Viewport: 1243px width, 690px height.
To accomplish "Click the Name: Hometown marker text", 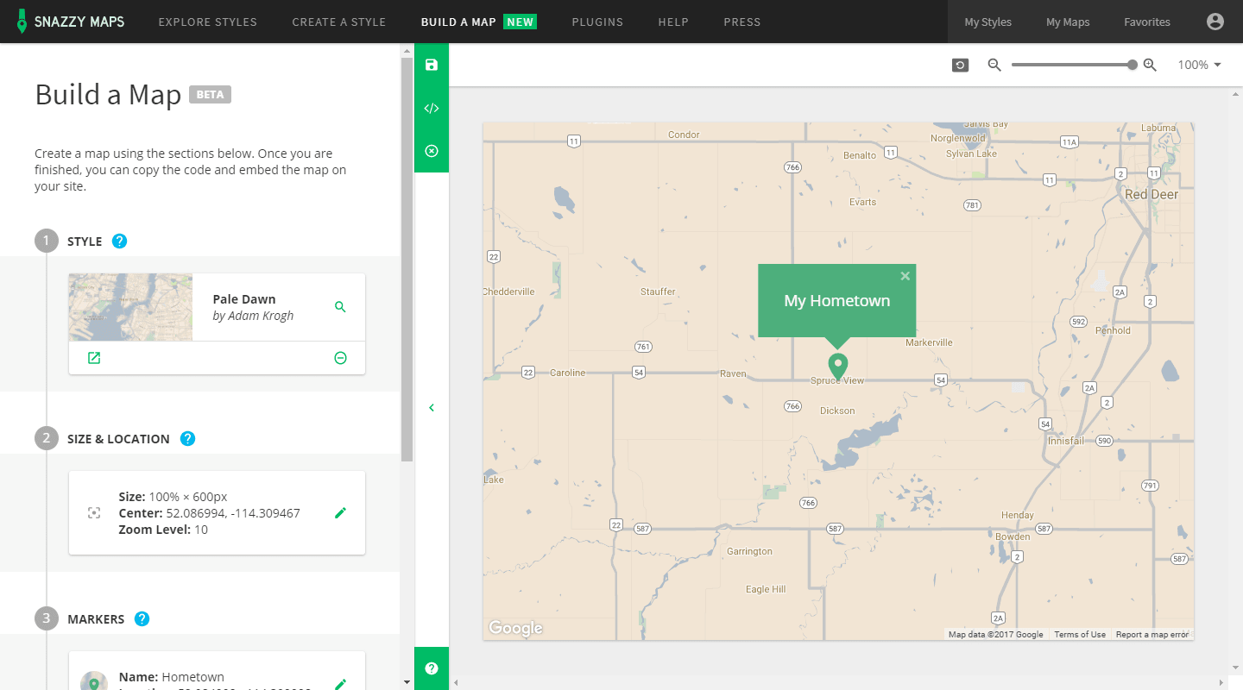I will click(x=172, y=677).
